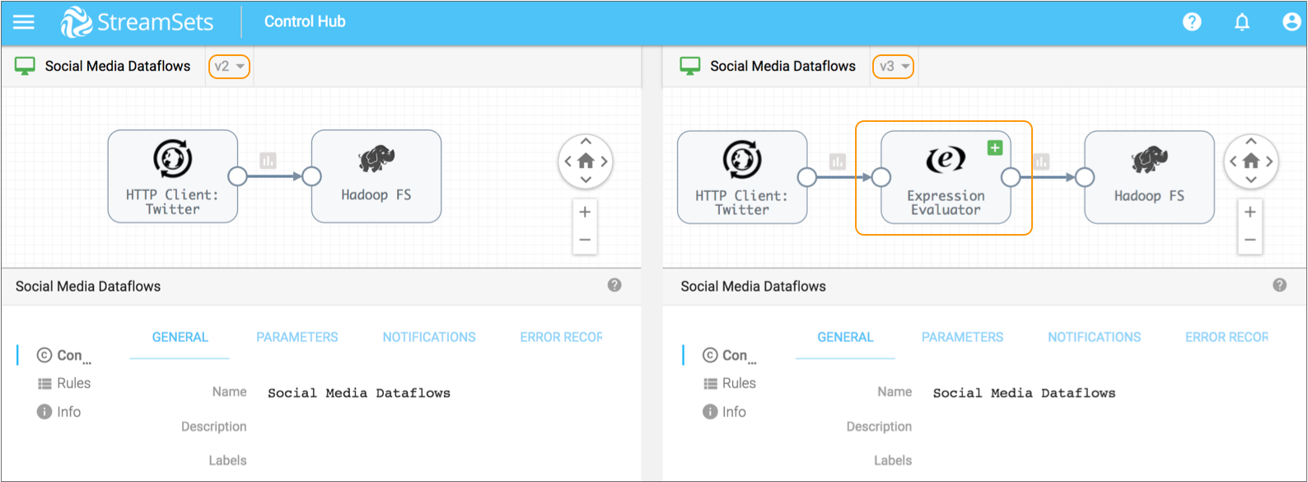Switch to Parameters tab in left panel

[x=297, y=337]
